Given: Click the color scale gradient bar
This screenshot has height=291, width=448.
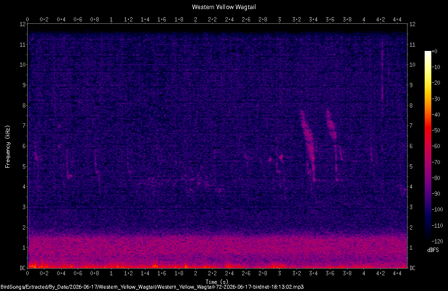Looking at the screenshot, I should pyautogui.click(x=428, y=146).
